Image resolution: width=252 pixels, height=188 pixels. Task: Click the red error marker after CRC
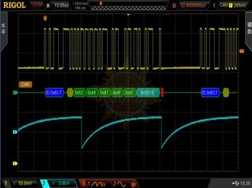tap(162, 93)
